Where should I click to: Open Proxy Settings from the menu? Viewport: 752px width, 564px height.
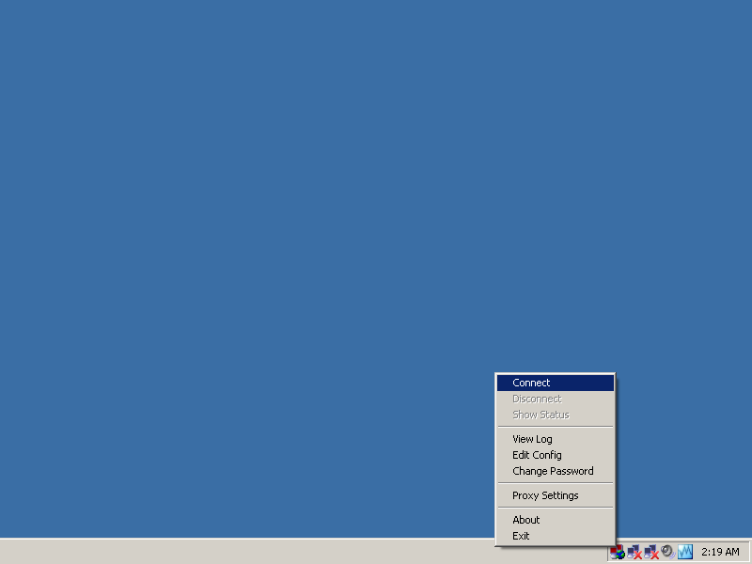click(556, 495)
